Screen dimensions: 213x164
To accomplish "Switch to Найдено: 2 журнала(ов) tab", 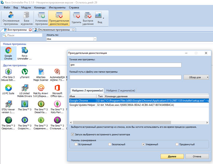I will point(120,91).
